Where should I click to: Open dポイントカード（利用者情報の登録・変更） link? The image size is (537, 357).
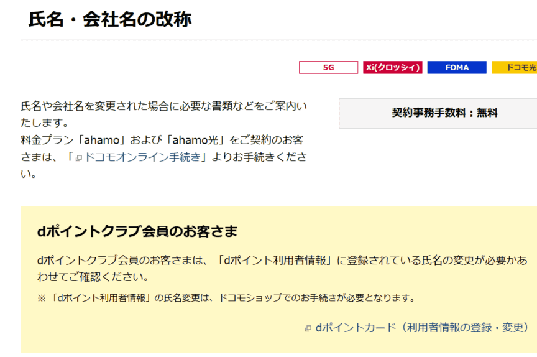(x=423, y=327)
